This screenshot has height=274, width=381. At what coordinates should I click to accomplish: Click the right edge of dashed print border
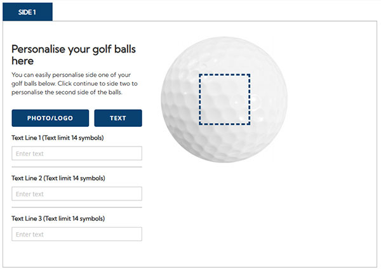(x=250, y=99)
